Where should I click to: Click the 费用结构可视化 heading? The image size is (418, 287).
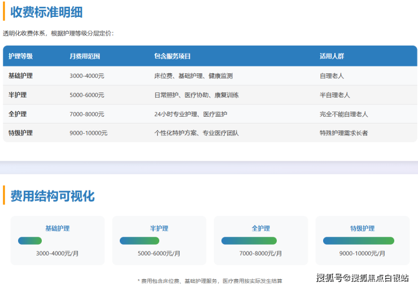point(53,196)
